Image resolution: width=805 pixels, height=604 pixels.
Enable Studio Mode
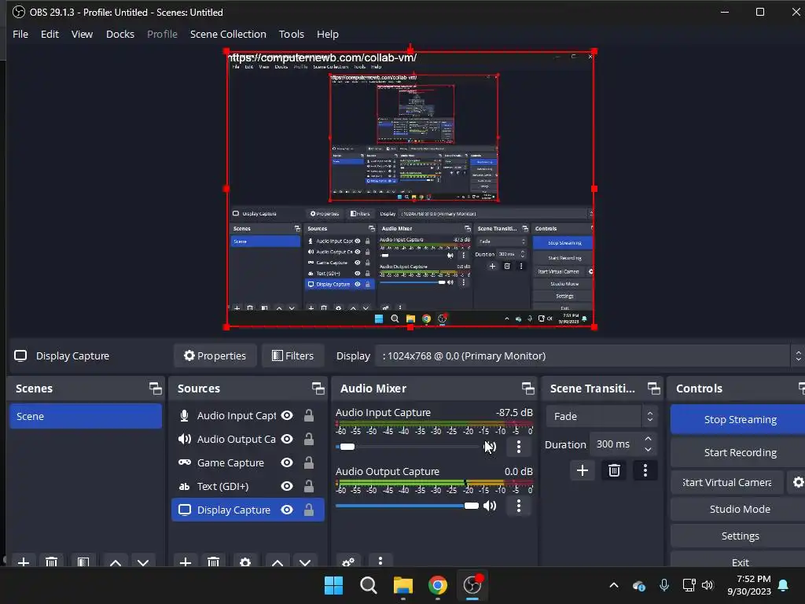pos(739,509)
